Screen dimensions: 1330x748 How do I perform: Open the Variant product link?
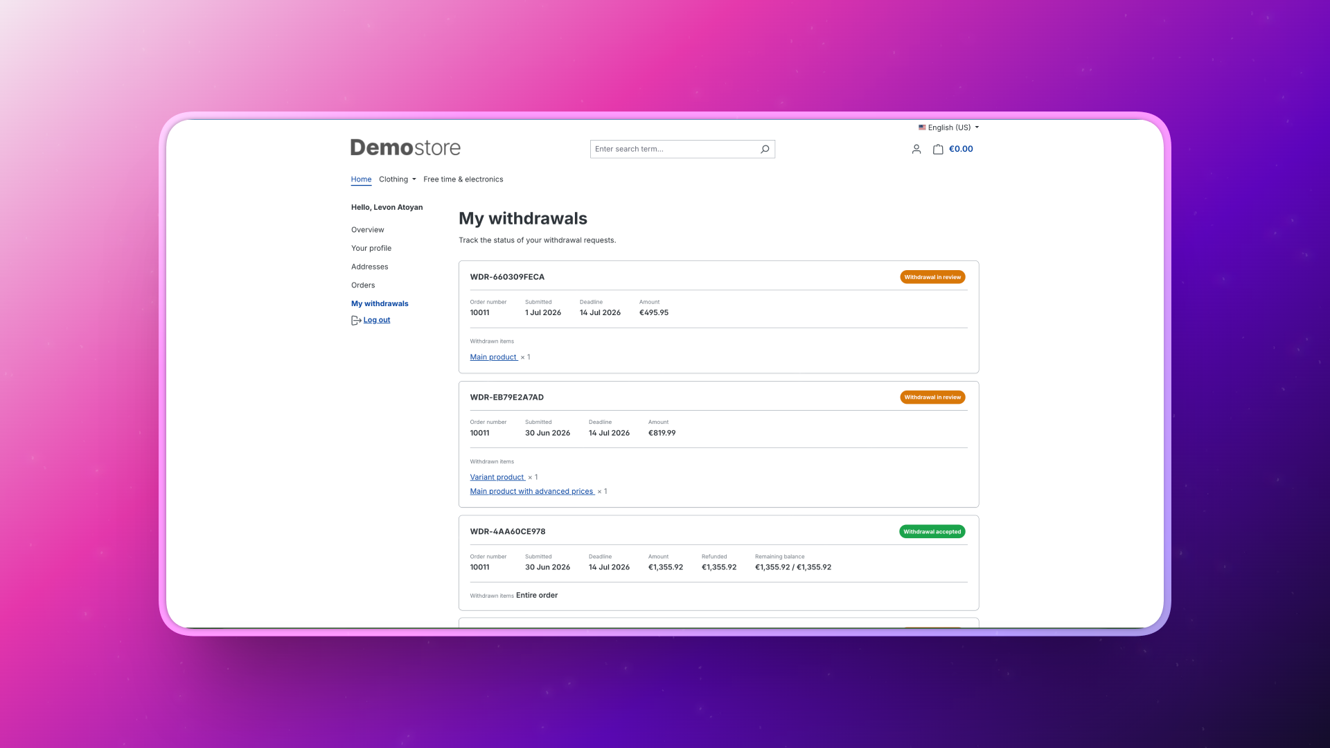click(497, 477)
